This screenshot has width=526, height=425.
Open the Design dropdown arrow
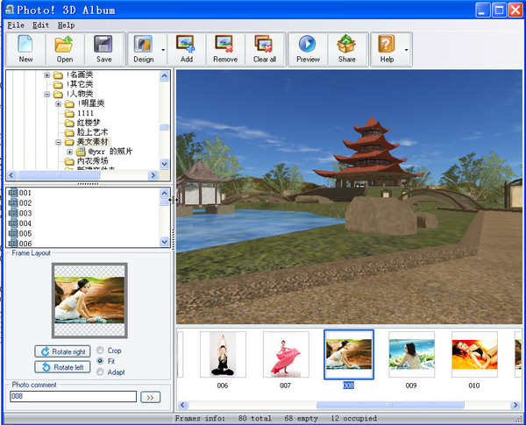[163, 50]
